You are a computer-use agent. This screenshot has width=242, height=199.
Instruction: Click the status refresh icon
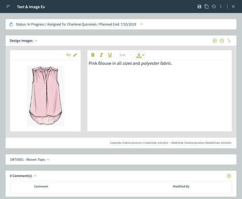(11, 24)
